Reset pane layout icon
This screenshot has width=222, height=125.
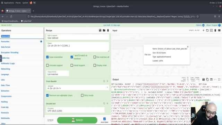pos(219,30)
